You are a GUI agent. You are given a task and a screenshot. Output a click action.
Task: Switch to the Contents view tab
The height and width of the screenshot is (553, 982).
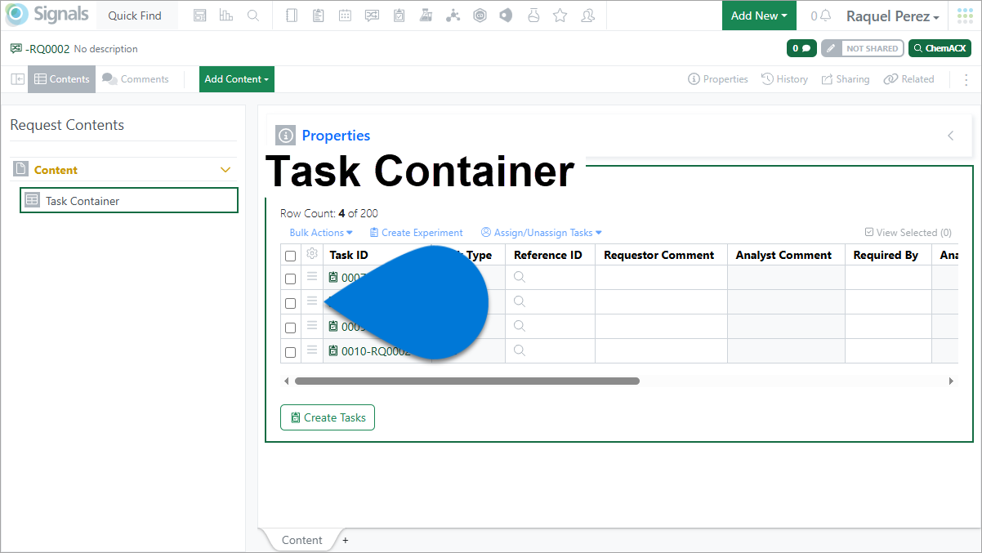point(62,79)
